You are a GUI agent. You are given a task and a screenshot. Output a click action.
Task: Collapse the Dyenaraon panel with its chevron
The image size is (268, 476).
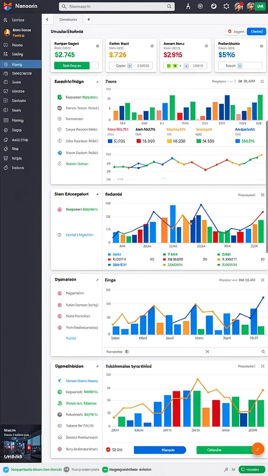[x=97, y=279]
